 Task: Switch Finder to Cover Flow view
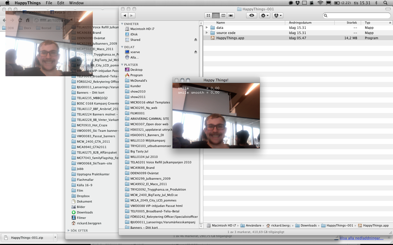(231, 16)
